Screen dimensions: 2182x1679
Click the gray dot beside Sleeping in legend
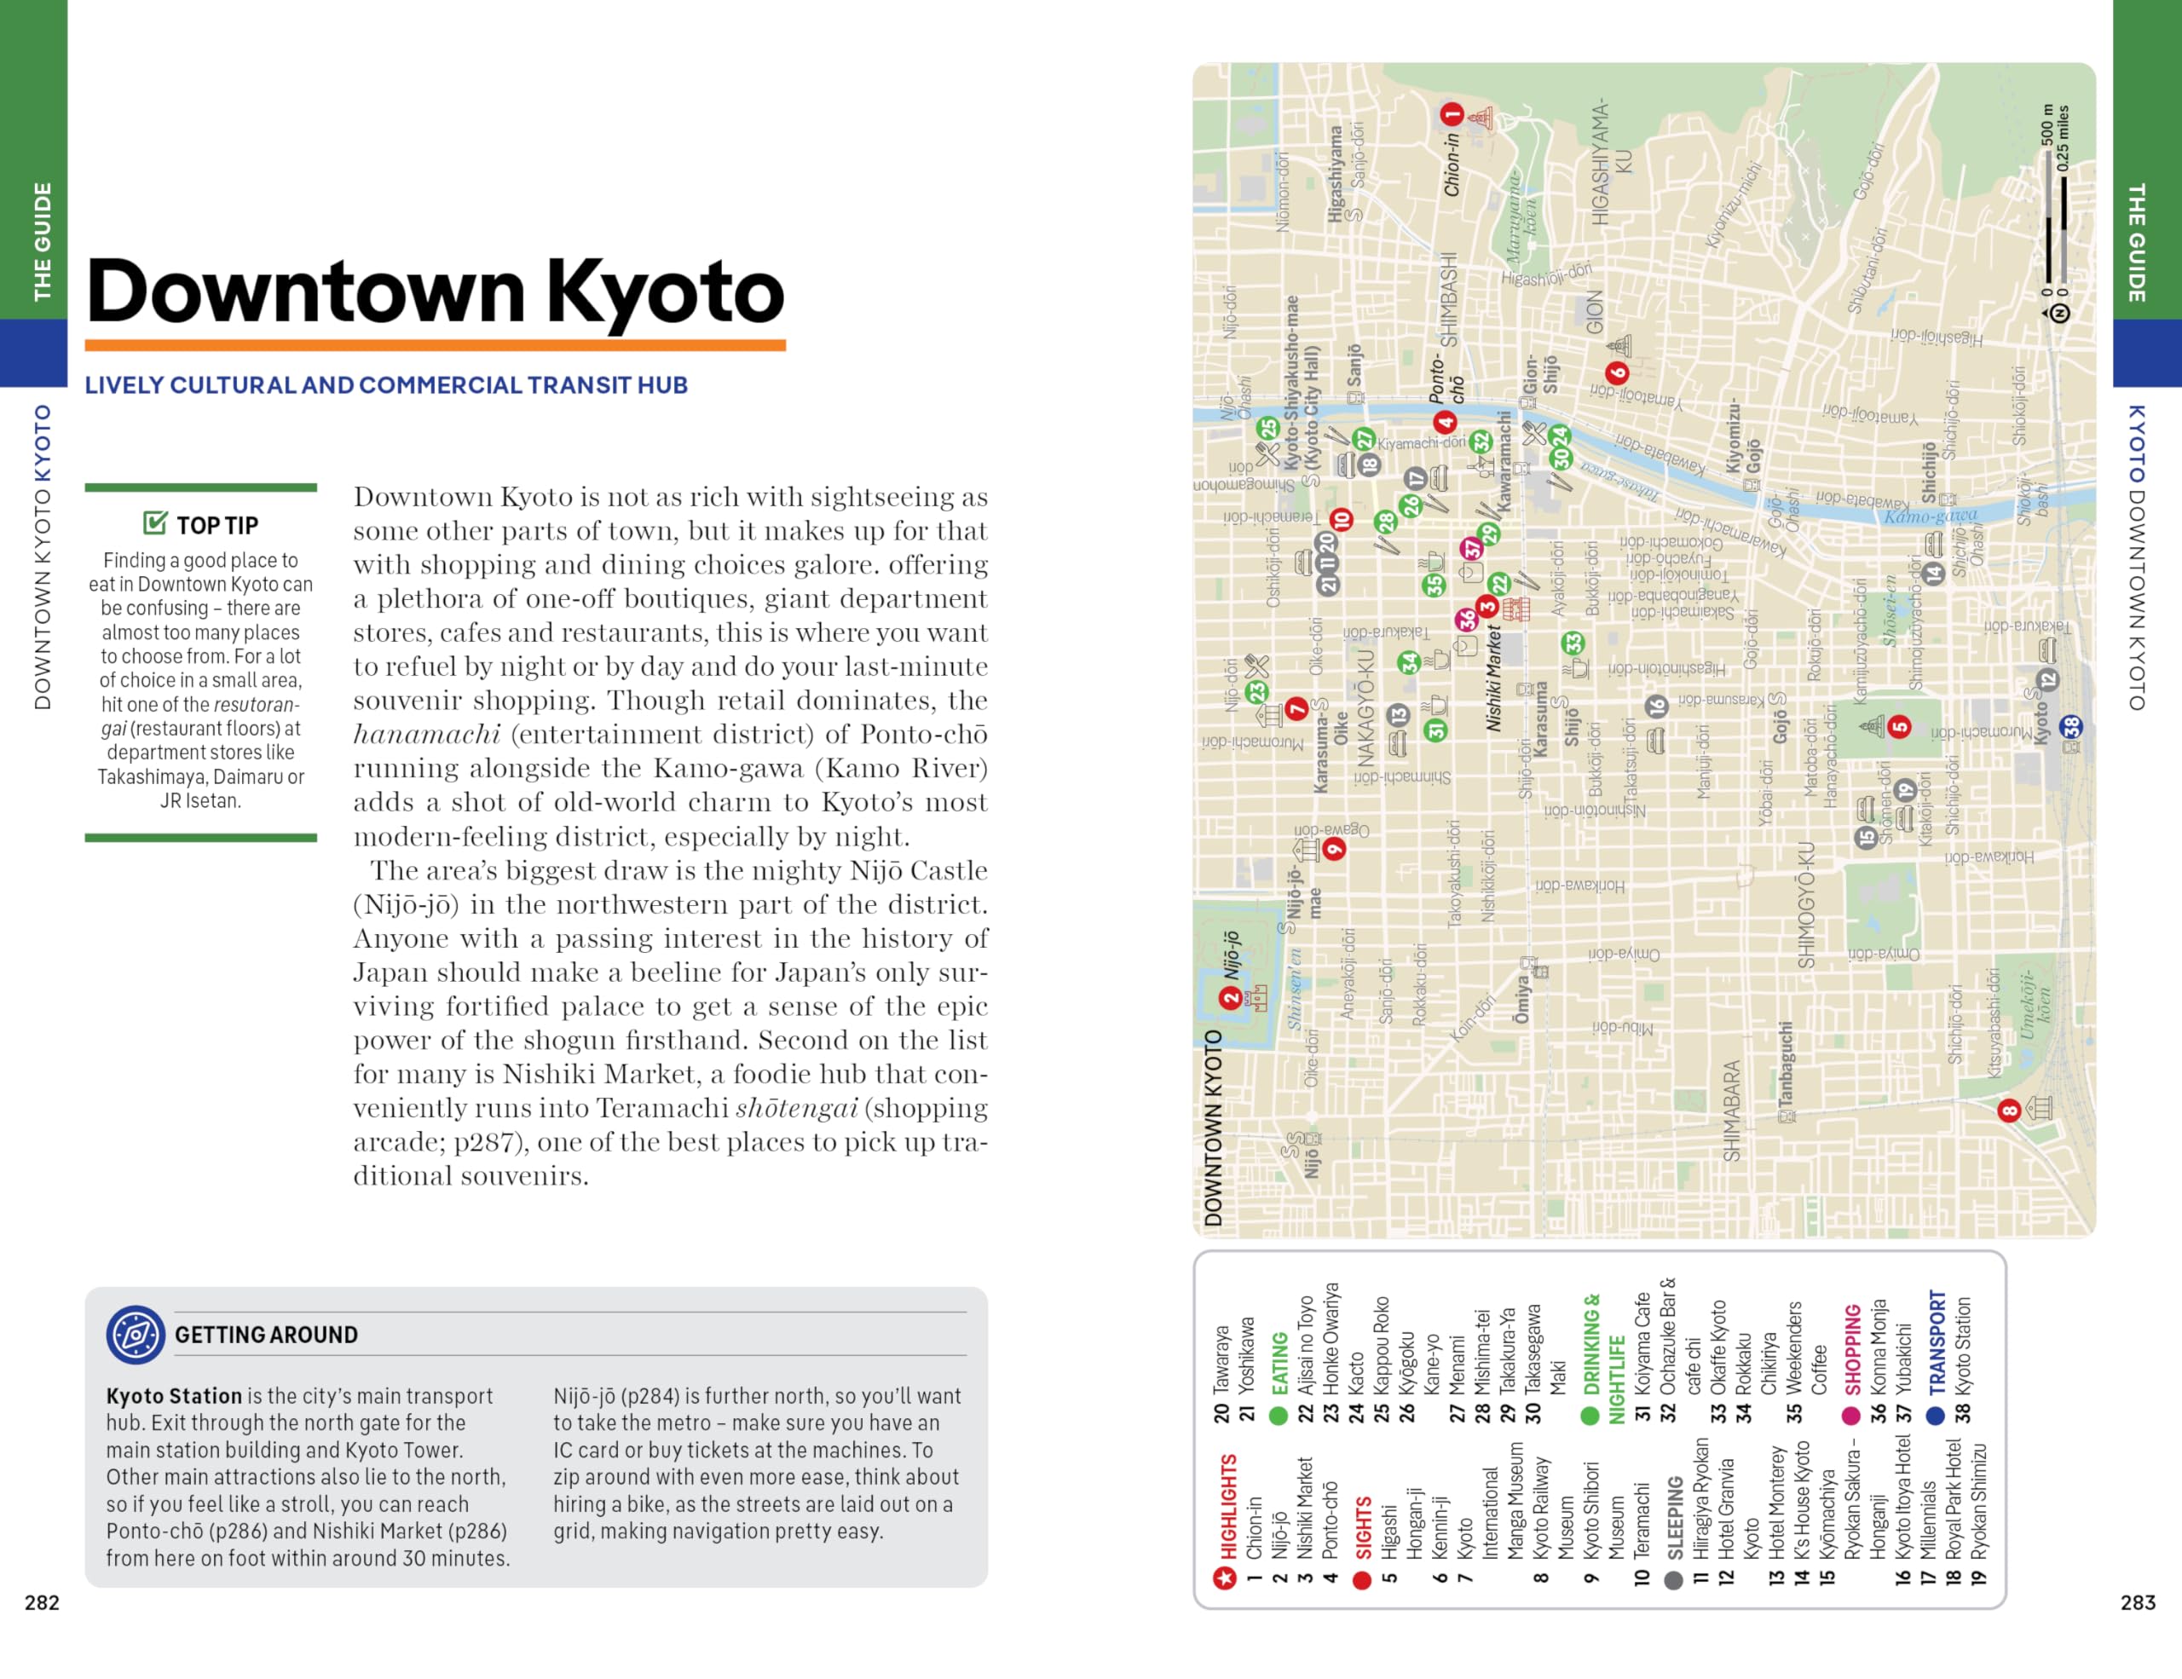1673,1580
